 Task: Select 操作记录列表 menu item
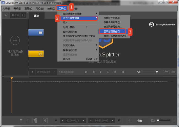point(78,32)
